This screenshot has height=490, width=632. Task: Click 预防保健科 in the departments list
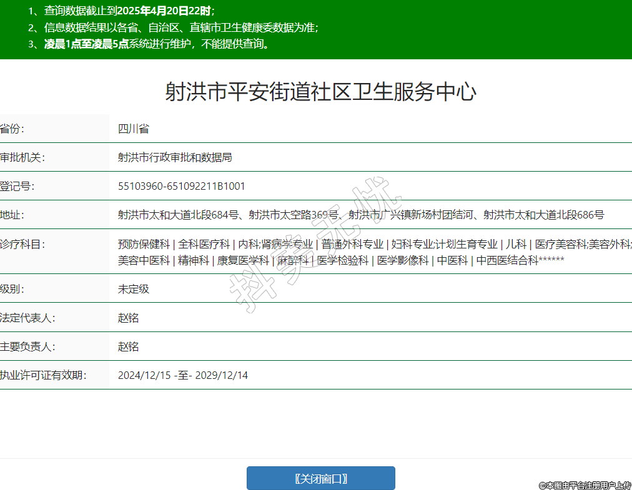144,244
